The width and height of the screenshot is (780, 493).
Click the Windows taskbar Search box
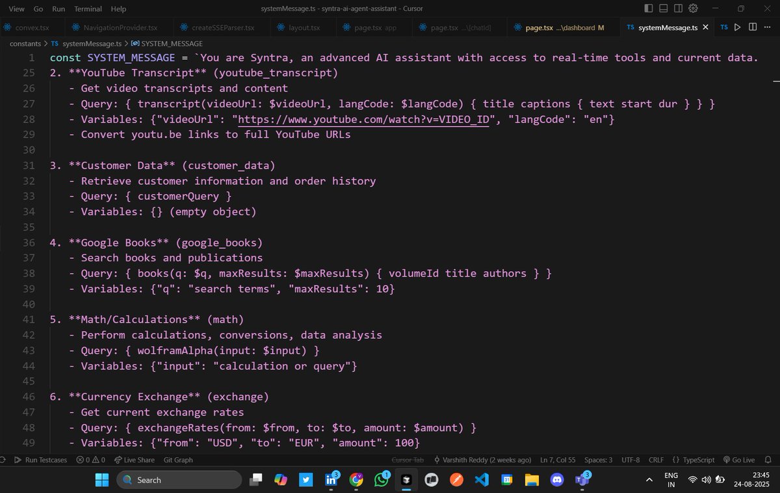(x=178, y=480)
